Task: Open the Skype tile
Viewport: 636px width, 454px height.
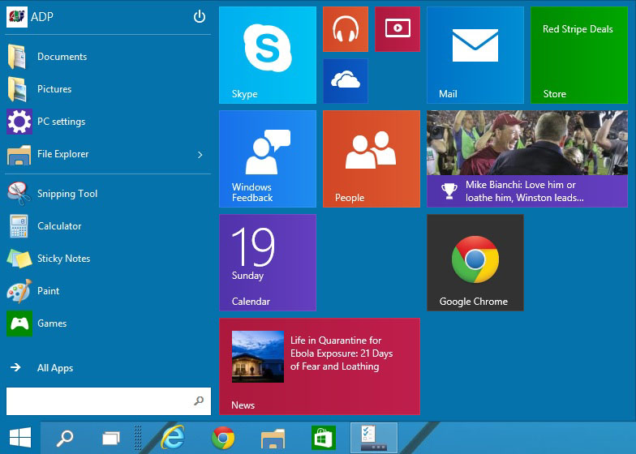Action: coord(268,55)
